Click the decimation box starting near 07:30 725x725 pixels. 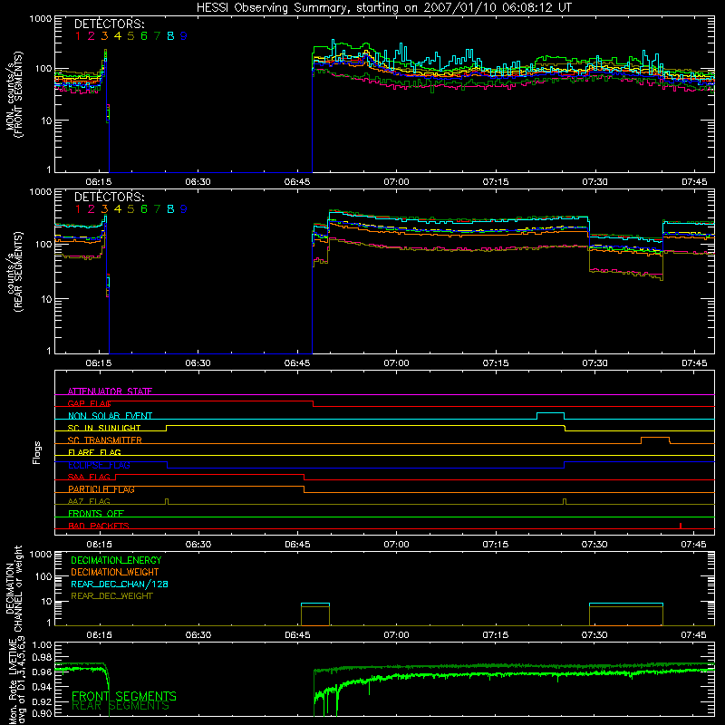point(626,614)
